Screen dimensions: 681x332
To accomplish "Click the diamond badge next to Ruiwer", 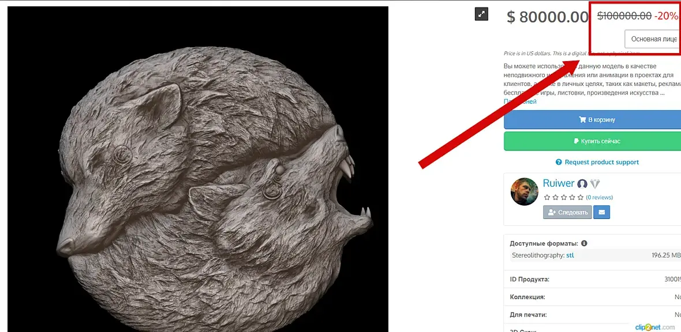I will 594,183.
